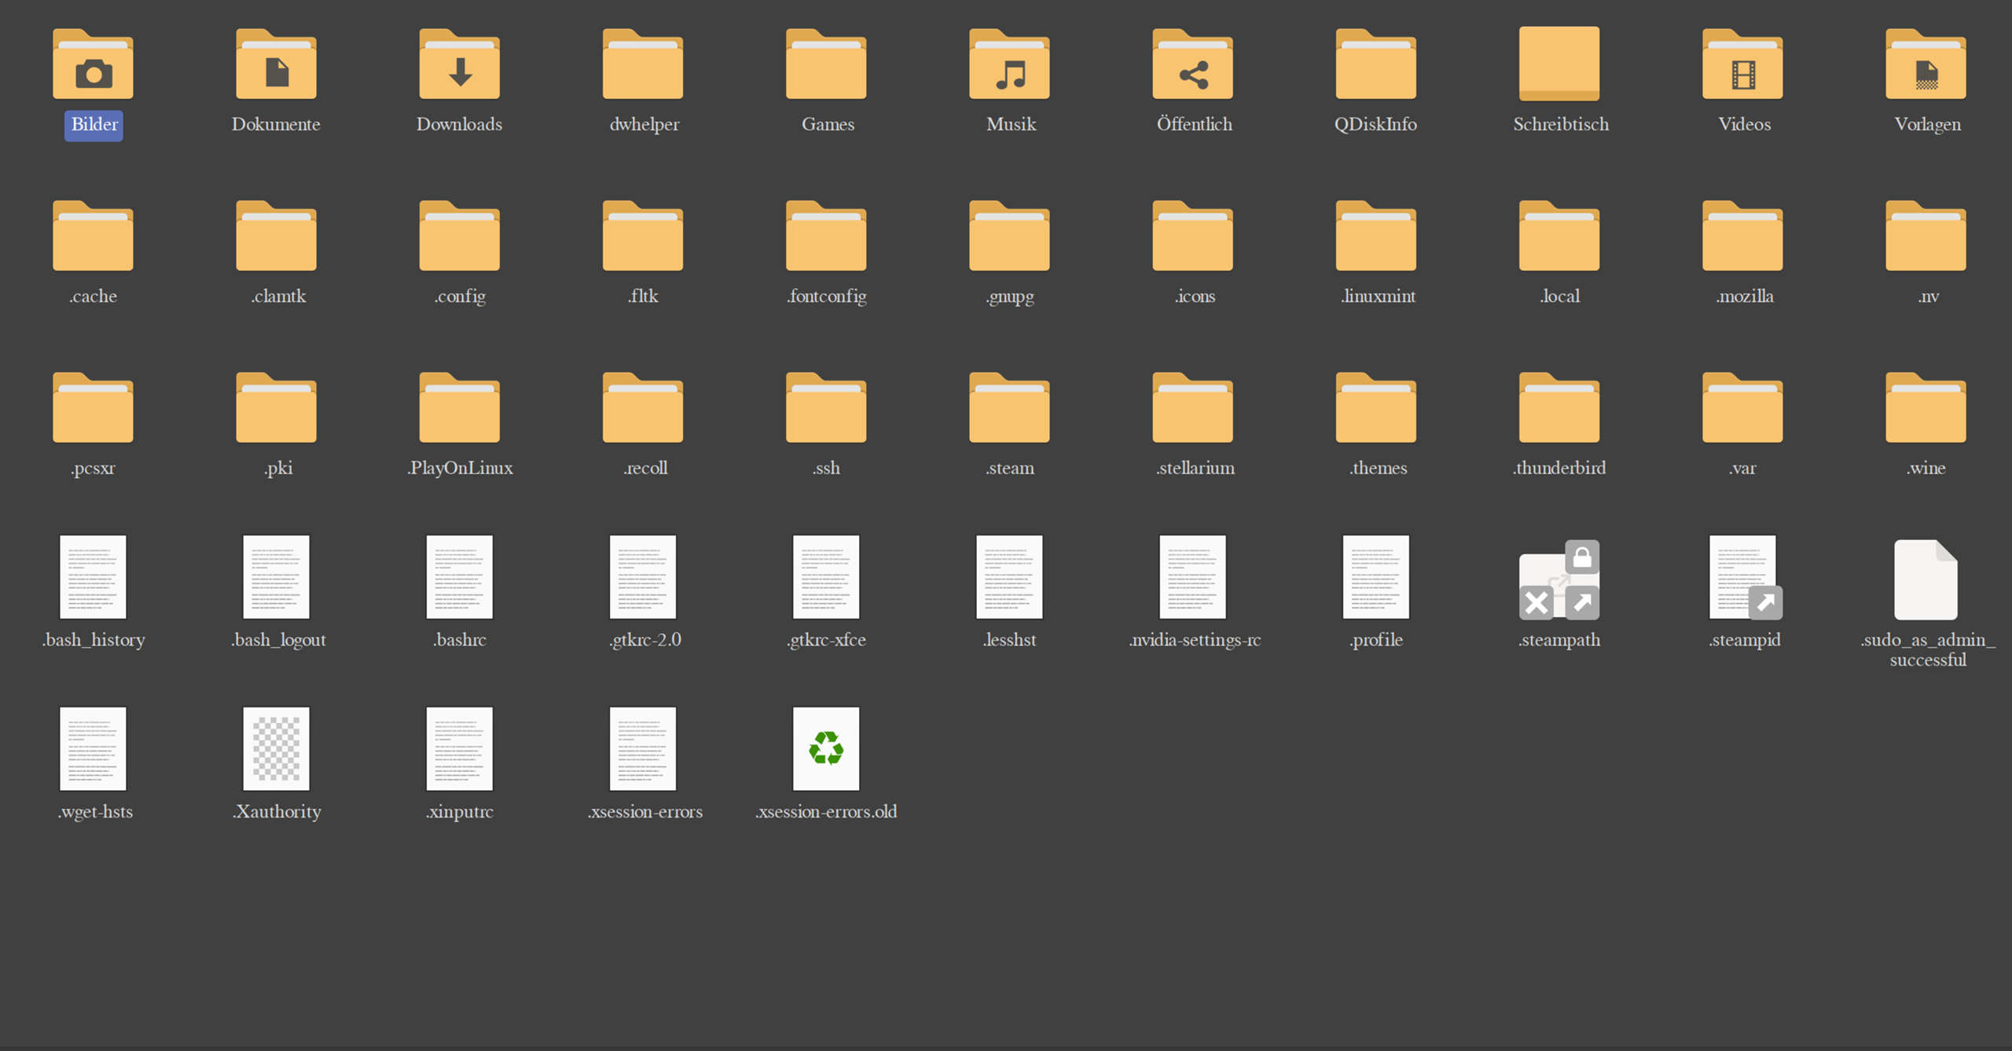Open the Dokumente folder
The width and height of the screenshot is (2012, 1051).
coord(277,67)
